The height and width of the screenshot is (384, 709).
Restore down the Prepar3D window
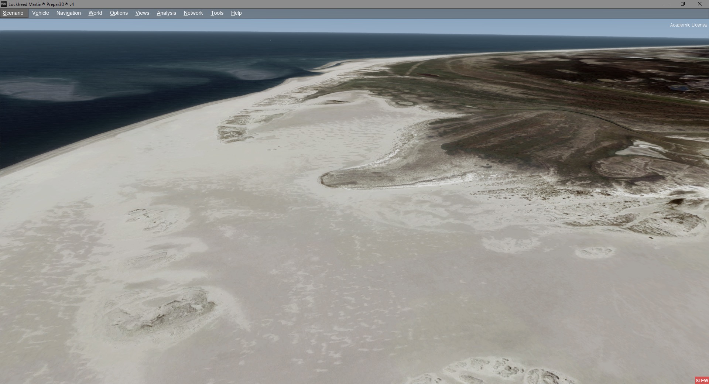(x=683, y=4)
